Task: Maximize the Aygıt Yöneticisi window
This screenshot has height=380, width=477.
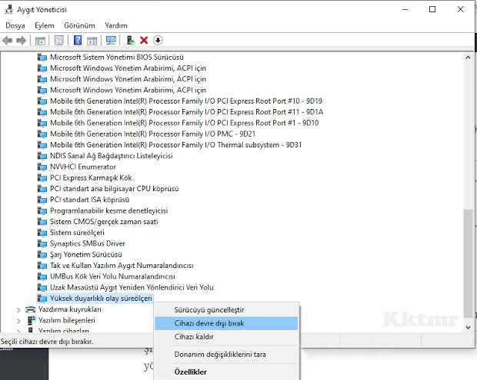Action: [x=432, y=9]
